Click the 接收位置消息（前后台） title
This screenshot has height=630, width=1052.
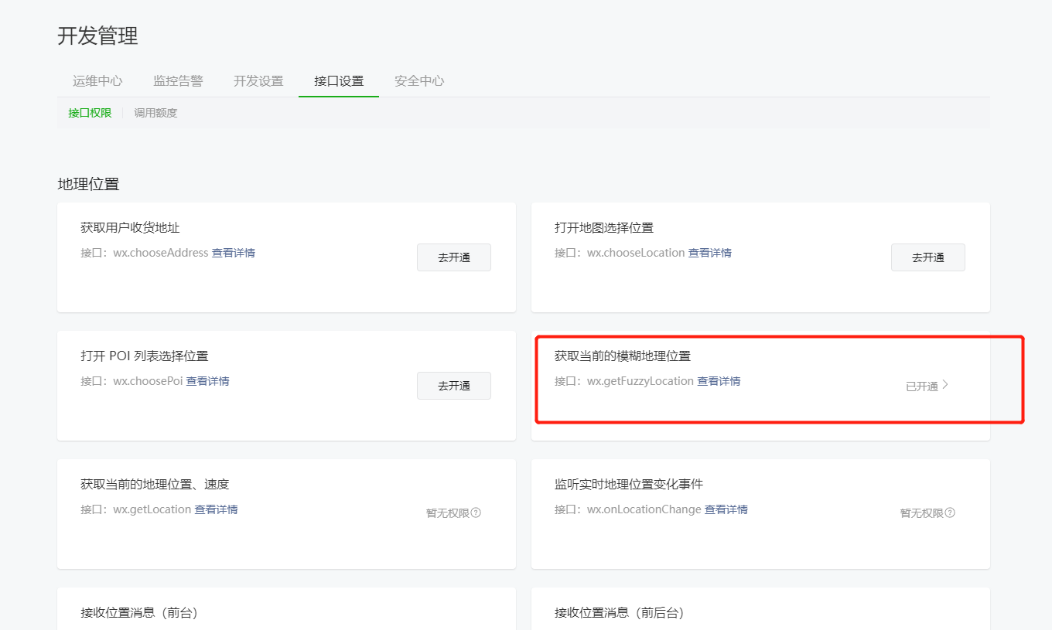pos(620,612)
